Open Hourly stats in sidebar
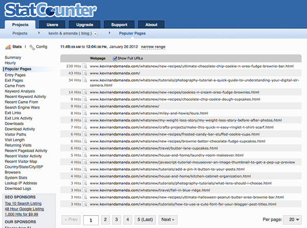Screen dimensions: 307x228 10,63
